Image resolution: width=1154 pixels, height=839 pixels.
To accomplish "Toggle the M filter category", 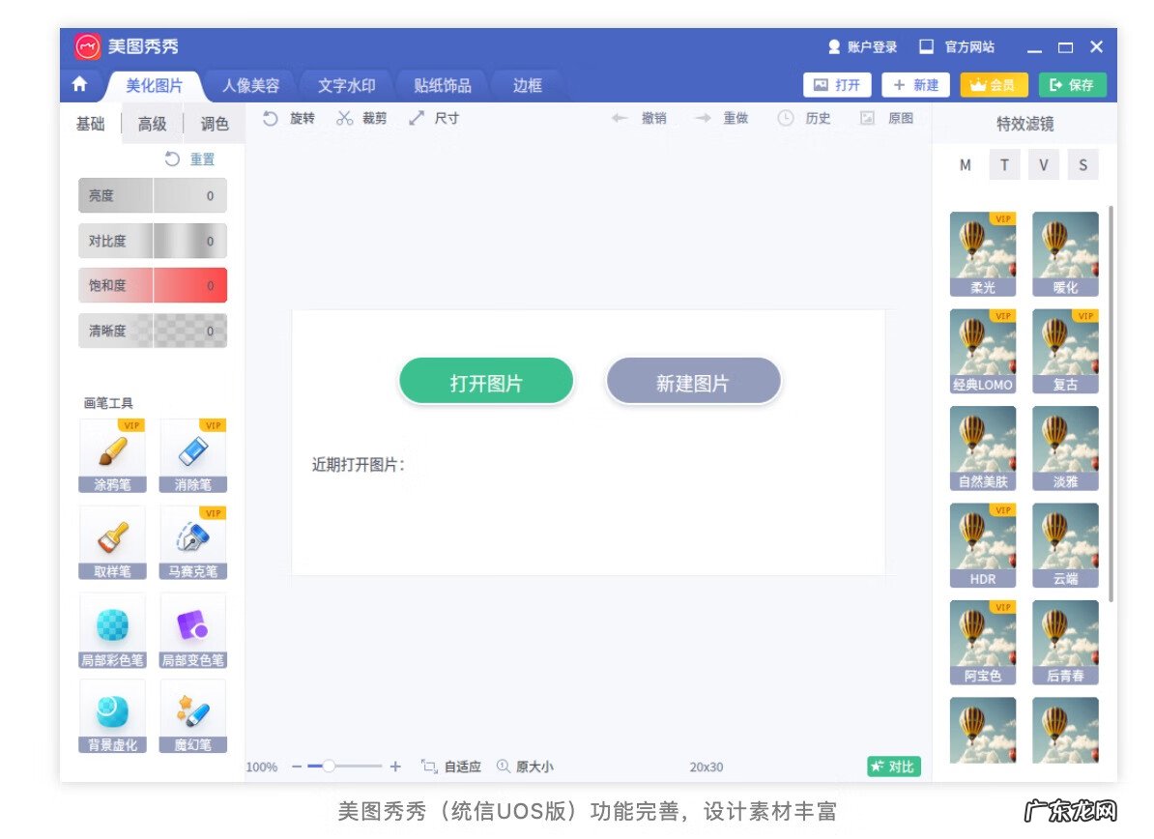I will click(965, 164).
